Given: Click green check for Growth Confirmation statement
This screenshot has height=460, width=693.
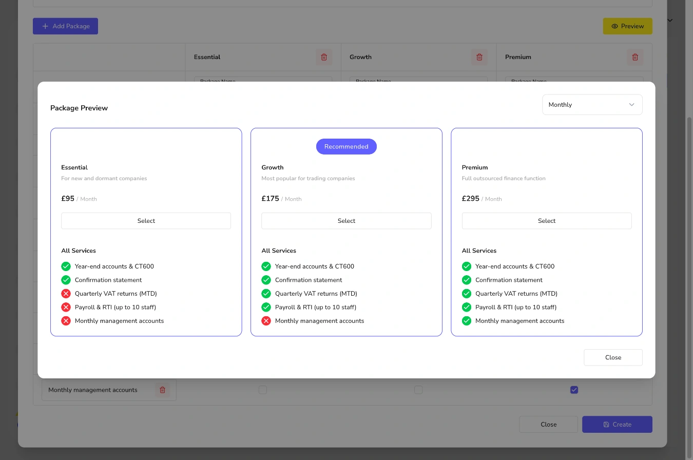Looking at the screenshot, I should click(266, 280).
